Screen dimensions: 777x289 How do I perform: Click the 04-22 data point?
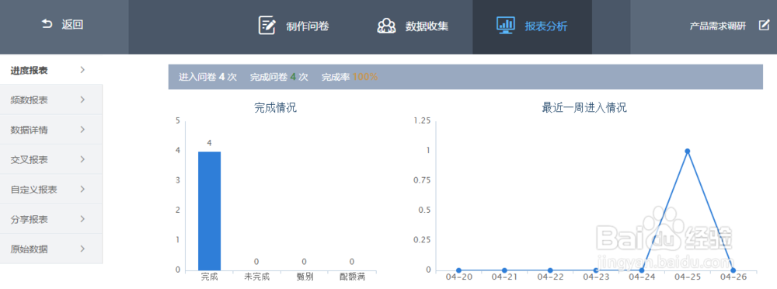[550, 270]
